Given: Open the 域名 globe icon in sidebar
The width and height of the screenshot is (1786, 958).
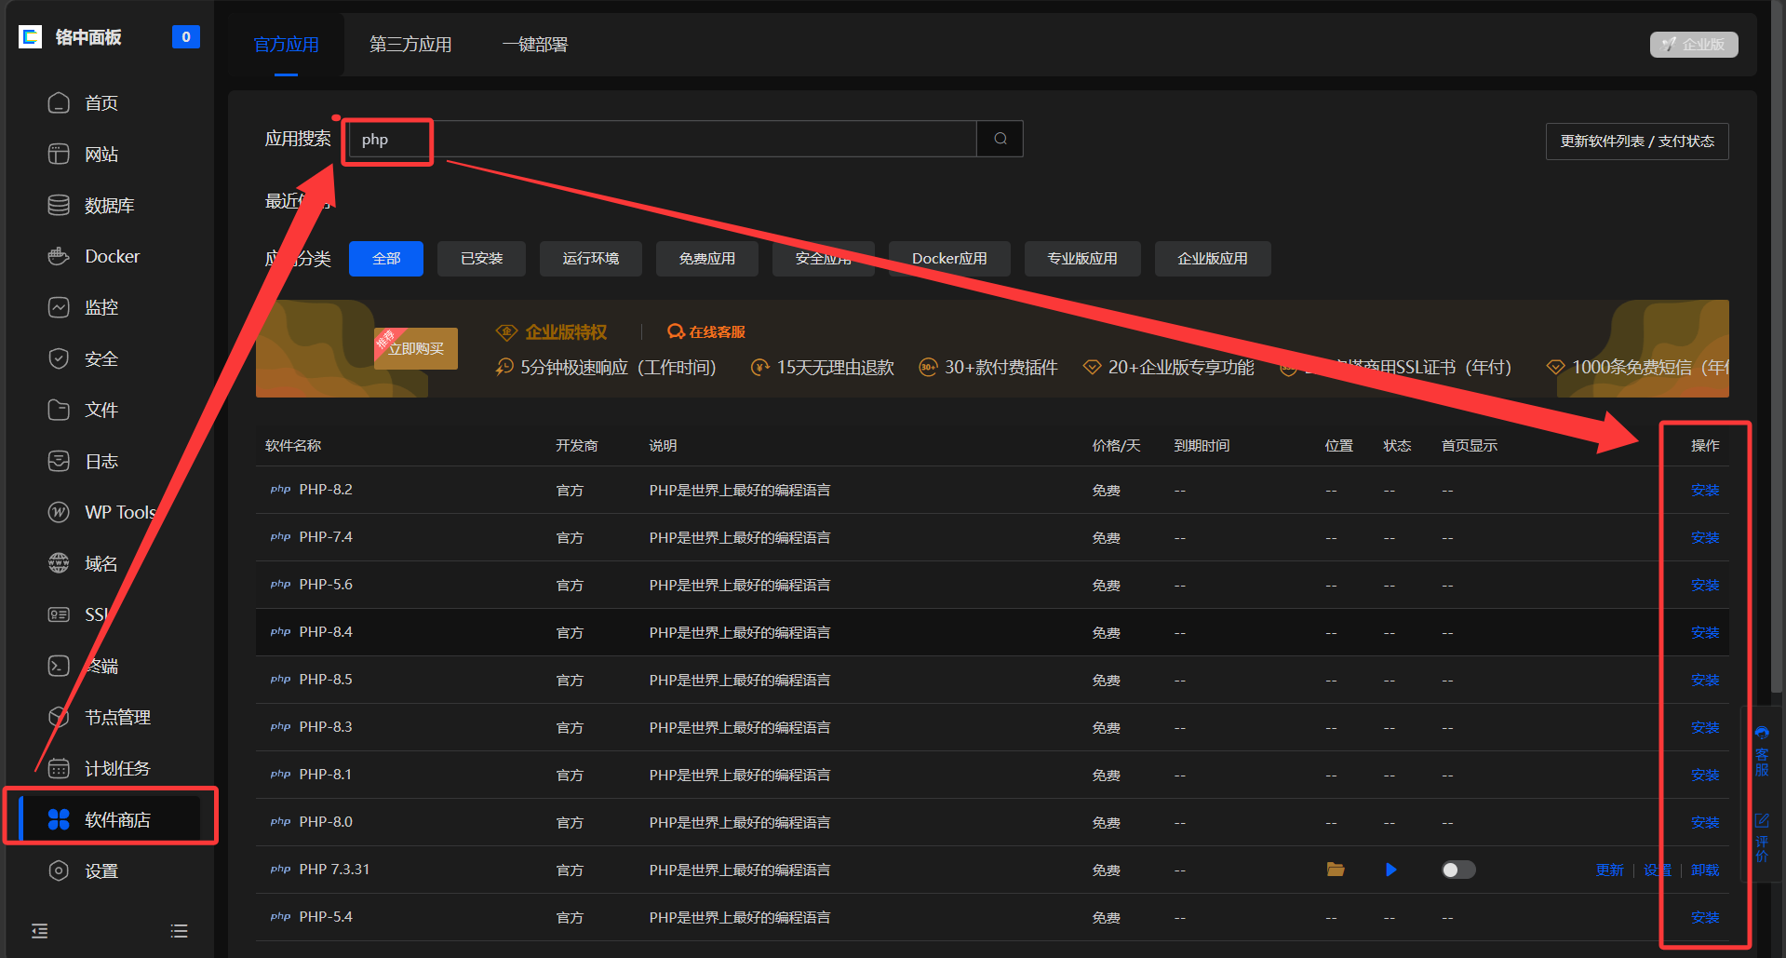Looking at the screenshot, I should tap(59, 563).
